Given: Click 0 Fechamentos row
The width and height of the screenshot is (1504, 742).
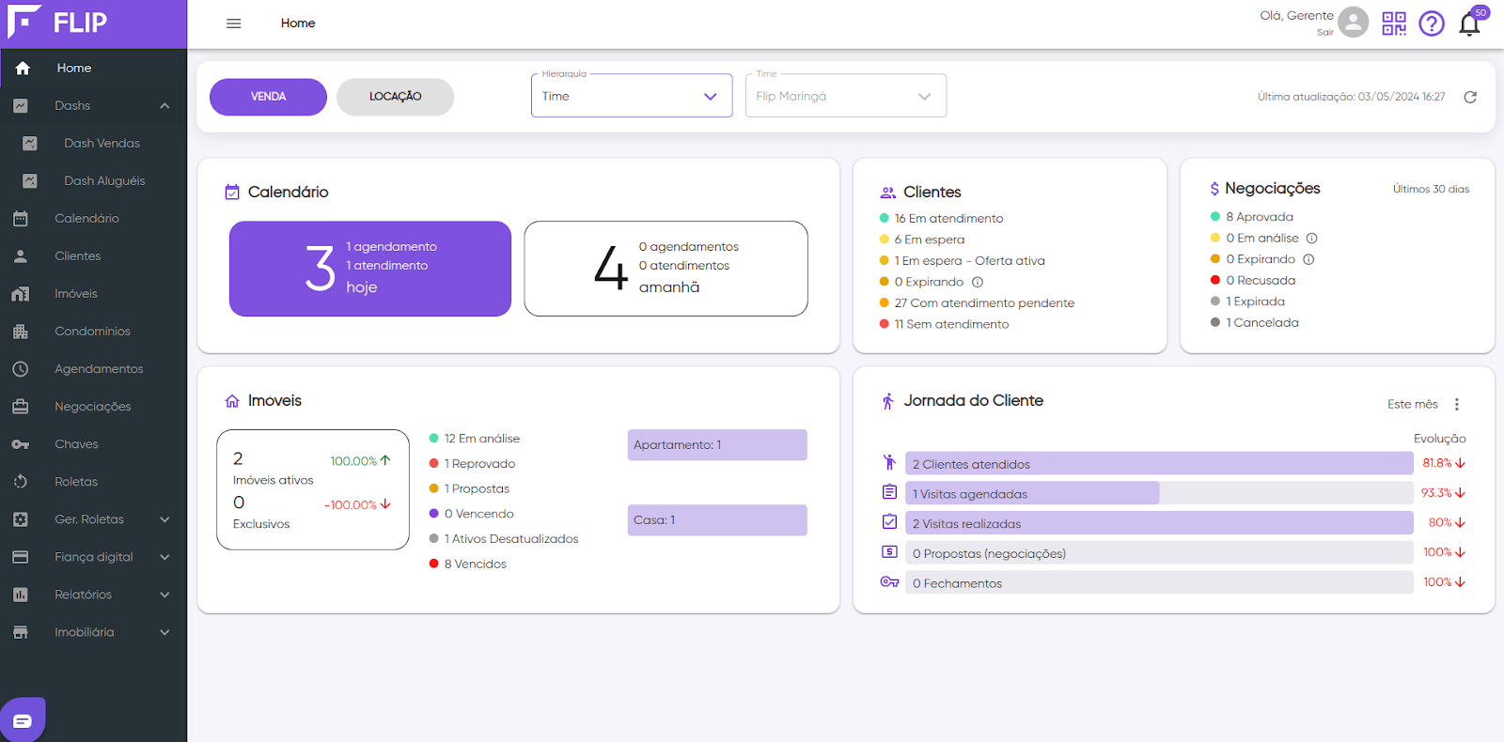Looking at the screenshot, I should tap(1159, 583).
